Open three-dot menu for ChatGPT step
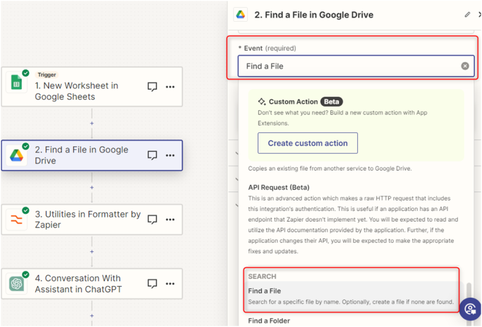The height and width of the screenshot is (327, 482). [x=170, y=283]
